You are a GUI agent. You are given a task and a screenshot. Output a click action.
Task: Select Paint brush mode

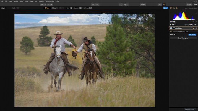point(47,8)
